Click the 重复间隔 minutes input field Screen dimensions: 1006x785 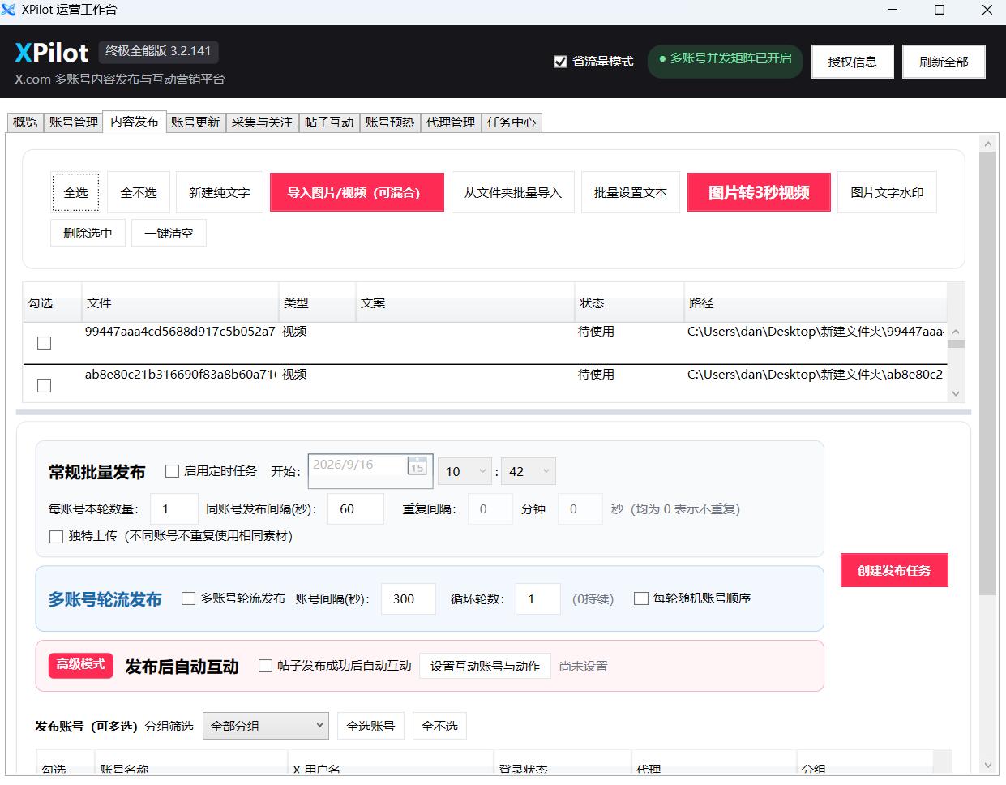point(490,508)
